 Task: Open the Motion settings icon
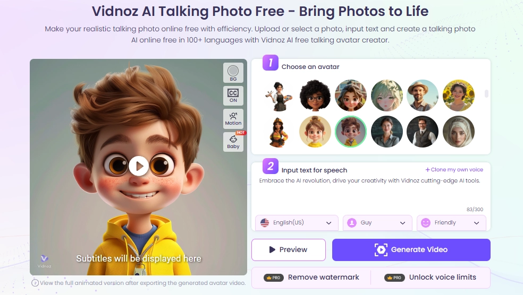233,119
